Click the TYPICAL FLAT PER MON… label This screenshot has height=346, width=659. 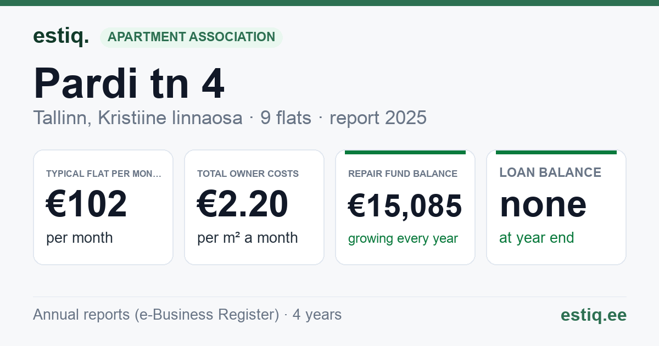(x=104, y=174)
